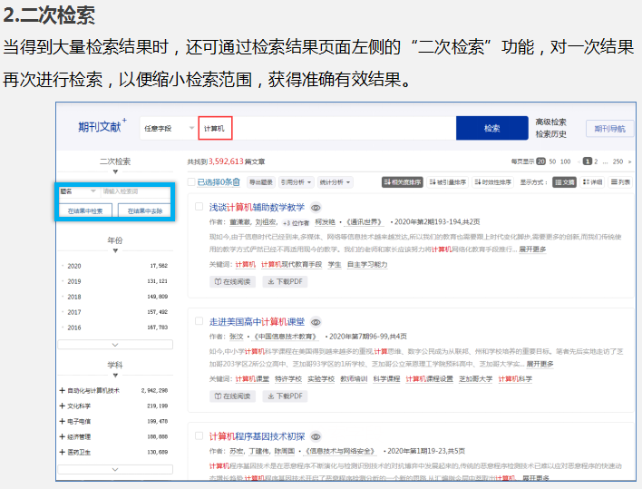
Task: Click 下载PDF for the first article
Action: (x=285, y=282)
